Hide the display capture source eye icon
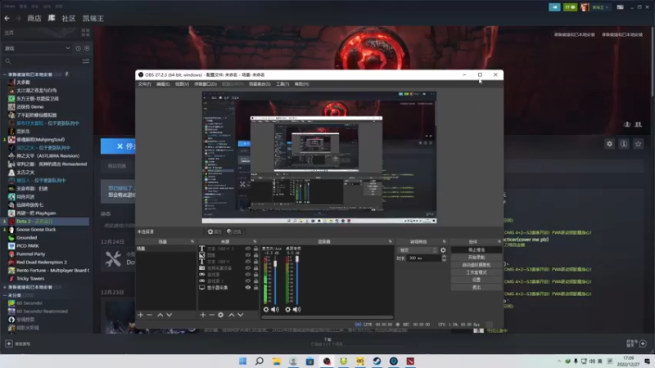 click(x=248, y=288)
